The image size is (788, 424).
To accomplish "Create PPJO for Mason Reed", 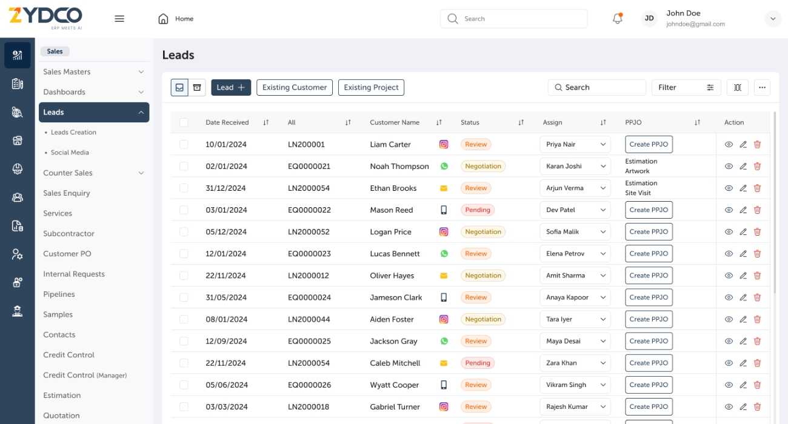I will pos(649,210).
